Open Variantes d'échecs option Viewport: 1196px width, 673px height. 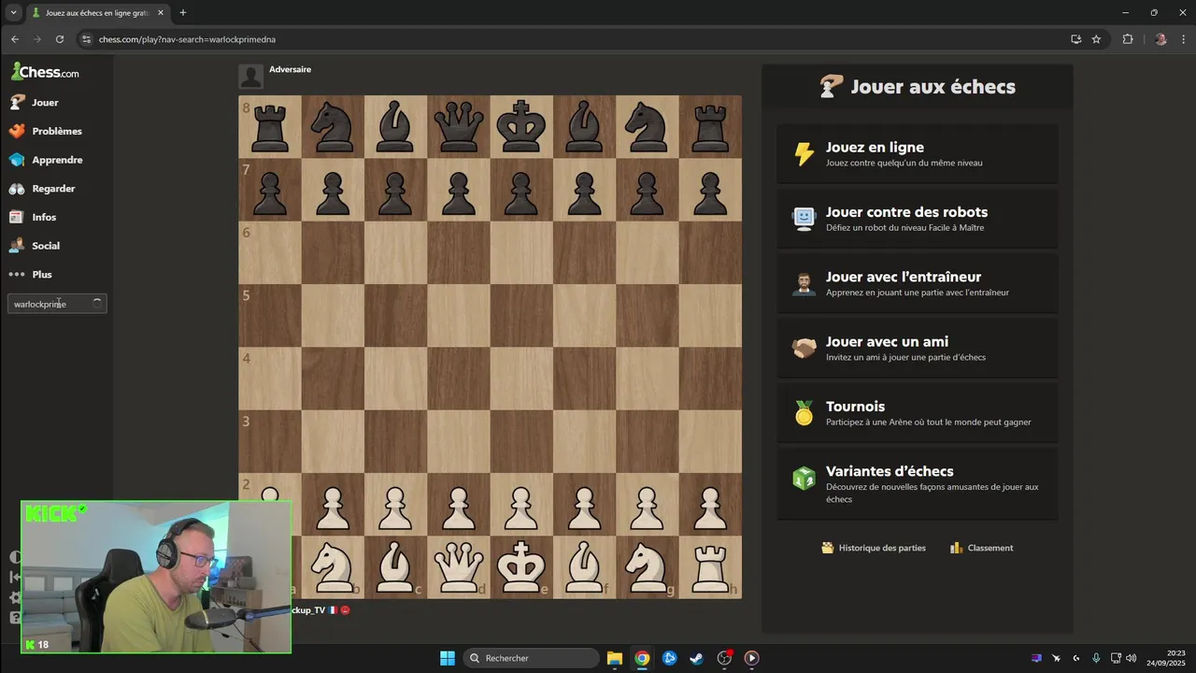pyautogui.click(x=918, y=483)
